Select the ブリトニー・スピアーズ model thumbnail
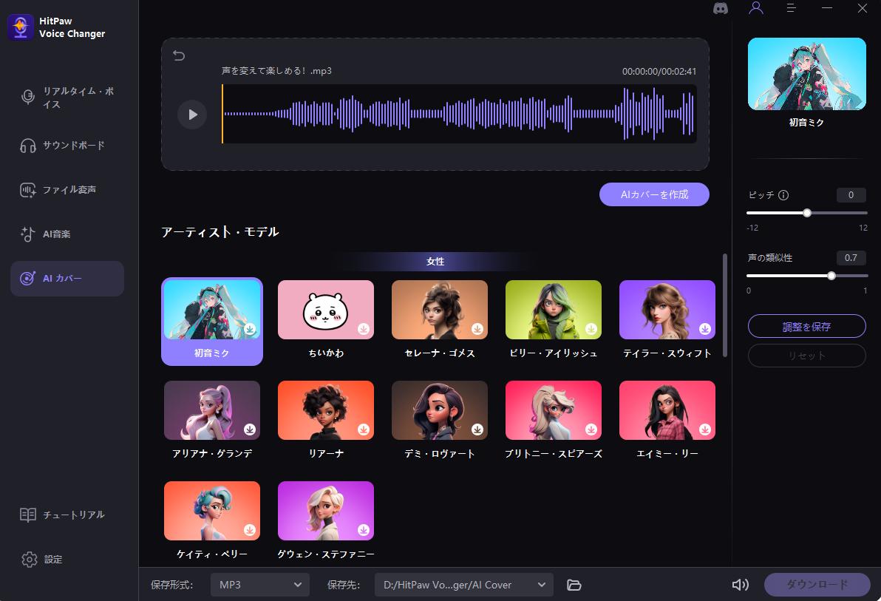Viewport: 881px width, 601px height. click(x=554, y=410)
